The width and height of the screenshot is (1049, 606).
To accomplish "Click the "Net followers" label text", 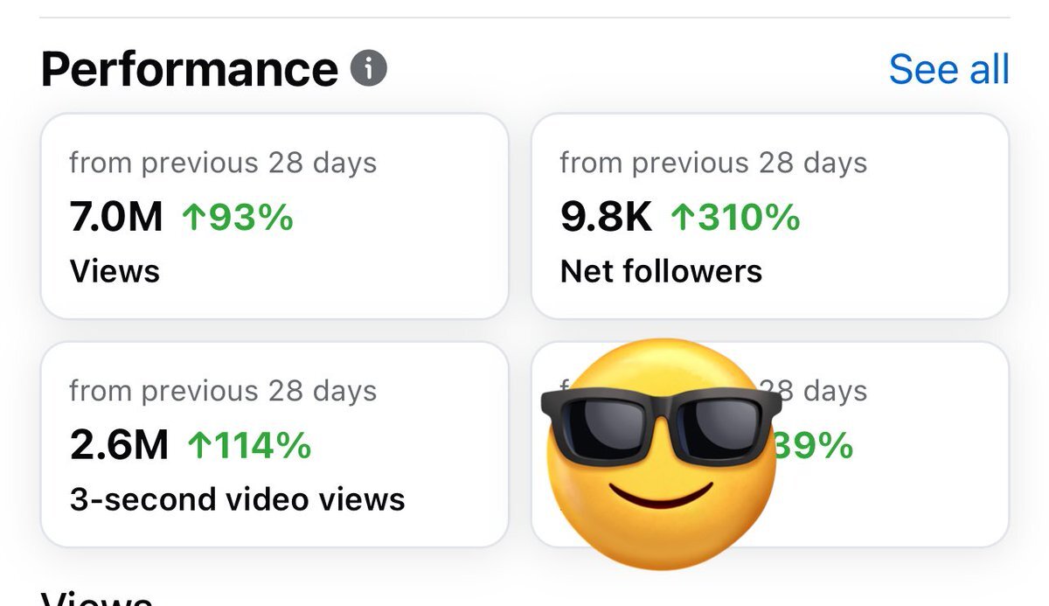I will click(x=661, y=271).
